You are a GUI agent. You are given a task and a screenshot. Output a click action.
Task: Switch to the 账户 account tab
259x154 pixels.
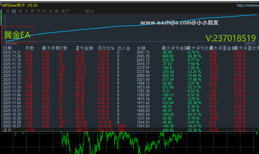point(65,11)
